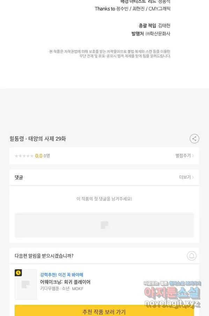
Task: Click the five-star rating icons
Action: coord(24,156)
